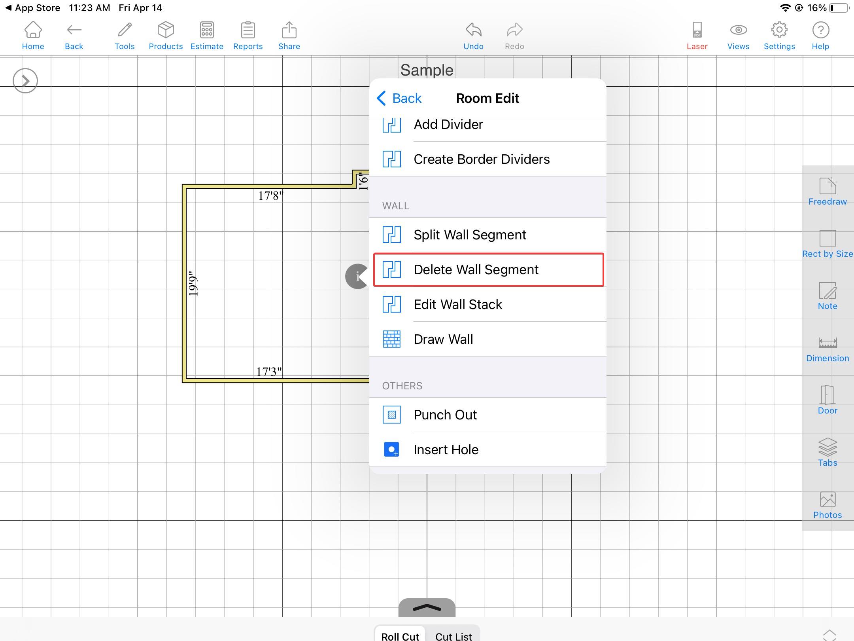The width and height of the screenshot is (854, 641).
Task: Expand the bottom drawer up arrow
Action: click(427, 608)
